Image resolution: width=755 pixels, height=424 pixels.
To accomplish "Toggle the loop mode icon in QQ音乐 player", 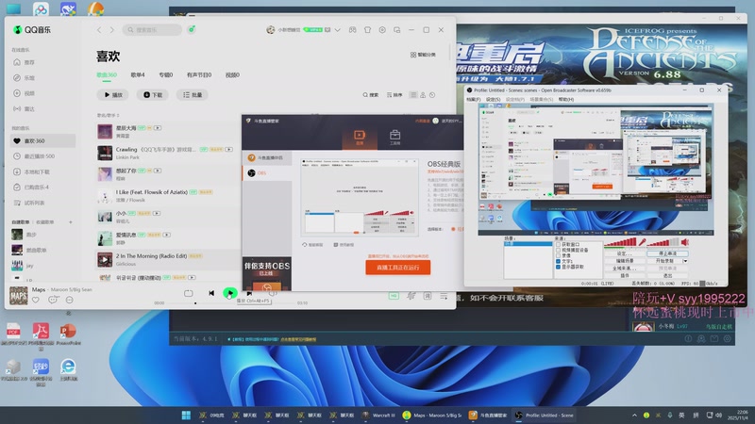I will [x=188, y=293].
